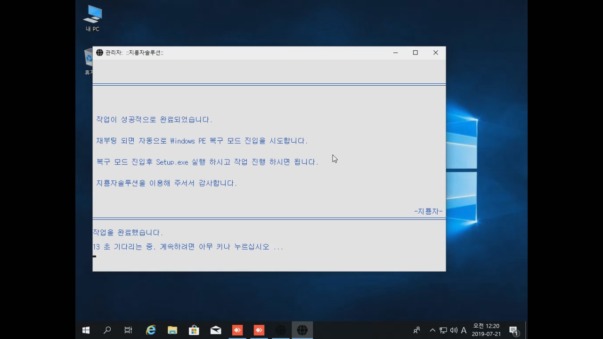This screenshot has width=603, height=339.
Task: Open the Action Center notification icon
Action: [514, 331]
